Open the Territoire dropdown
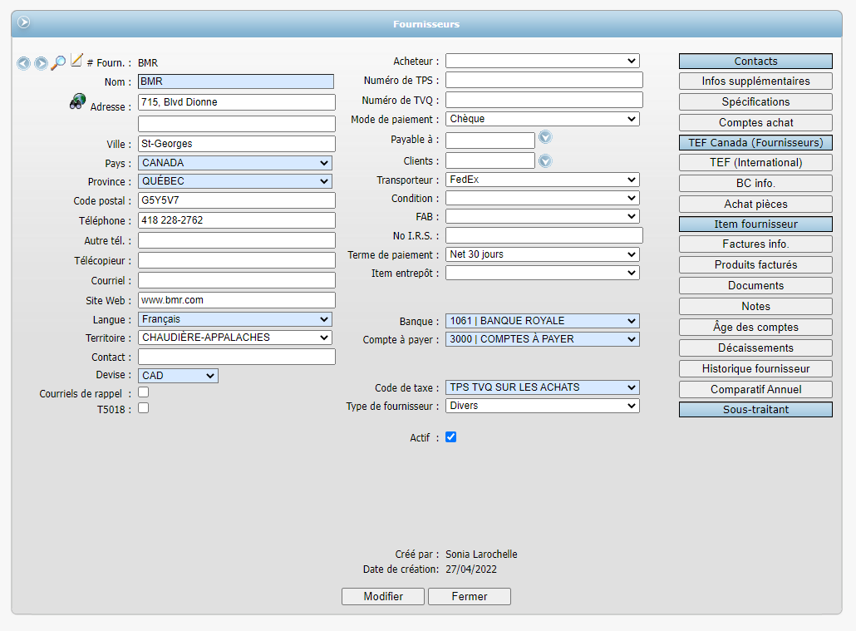 [234, 338]
